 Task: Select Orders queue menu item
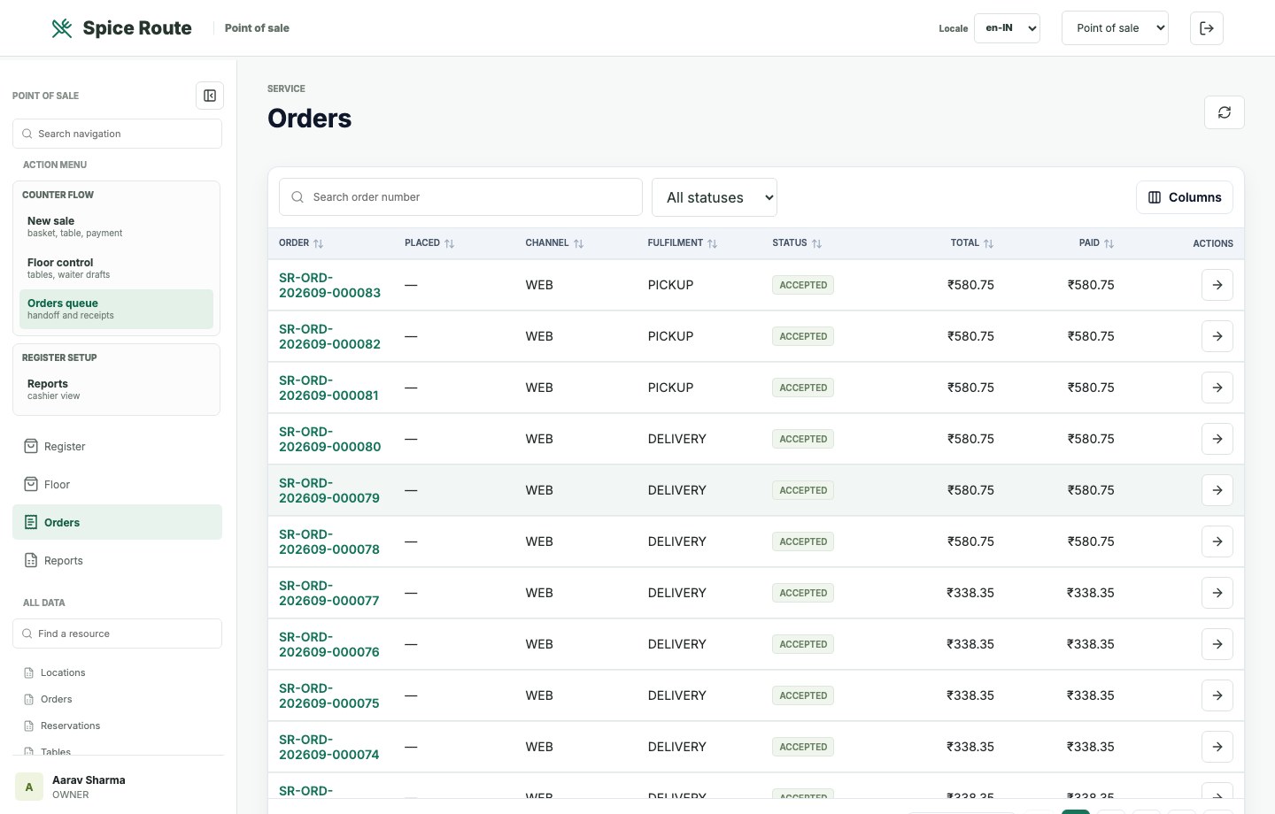(x=116, y=309)
